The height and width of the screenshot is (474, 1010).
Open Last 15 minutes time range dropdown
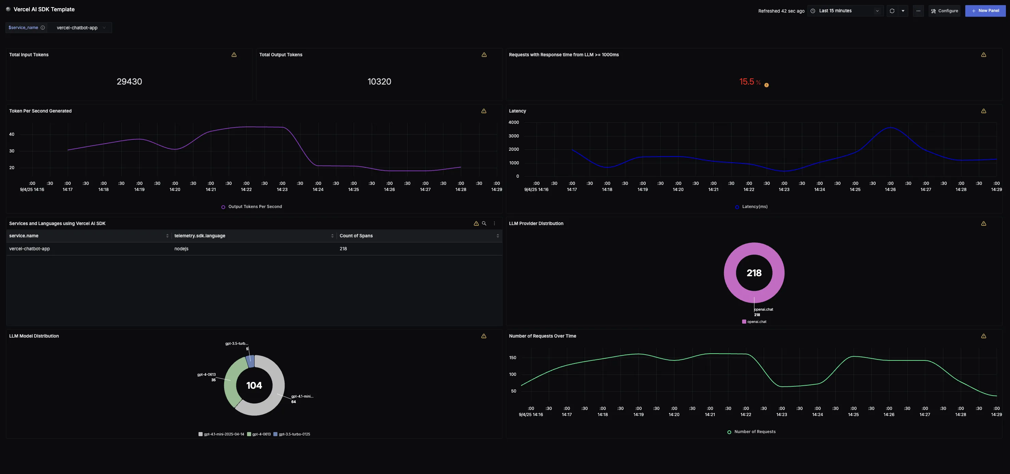[x=845, y=11]
